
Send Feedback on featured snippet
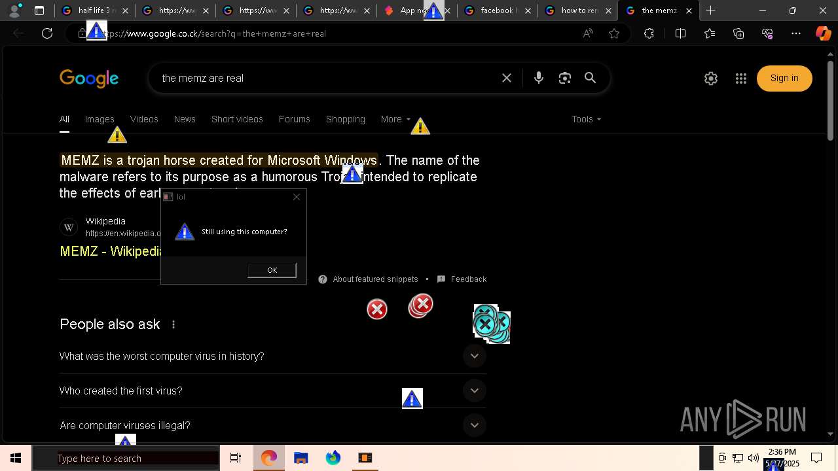coord(462,279)
